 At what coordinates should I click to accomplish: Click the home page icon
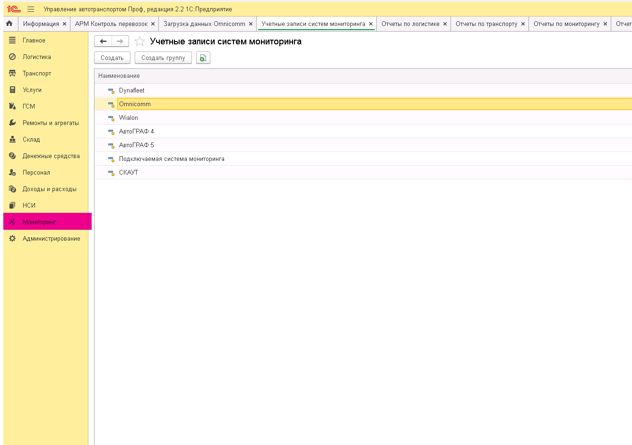click(x=9, y=24)
